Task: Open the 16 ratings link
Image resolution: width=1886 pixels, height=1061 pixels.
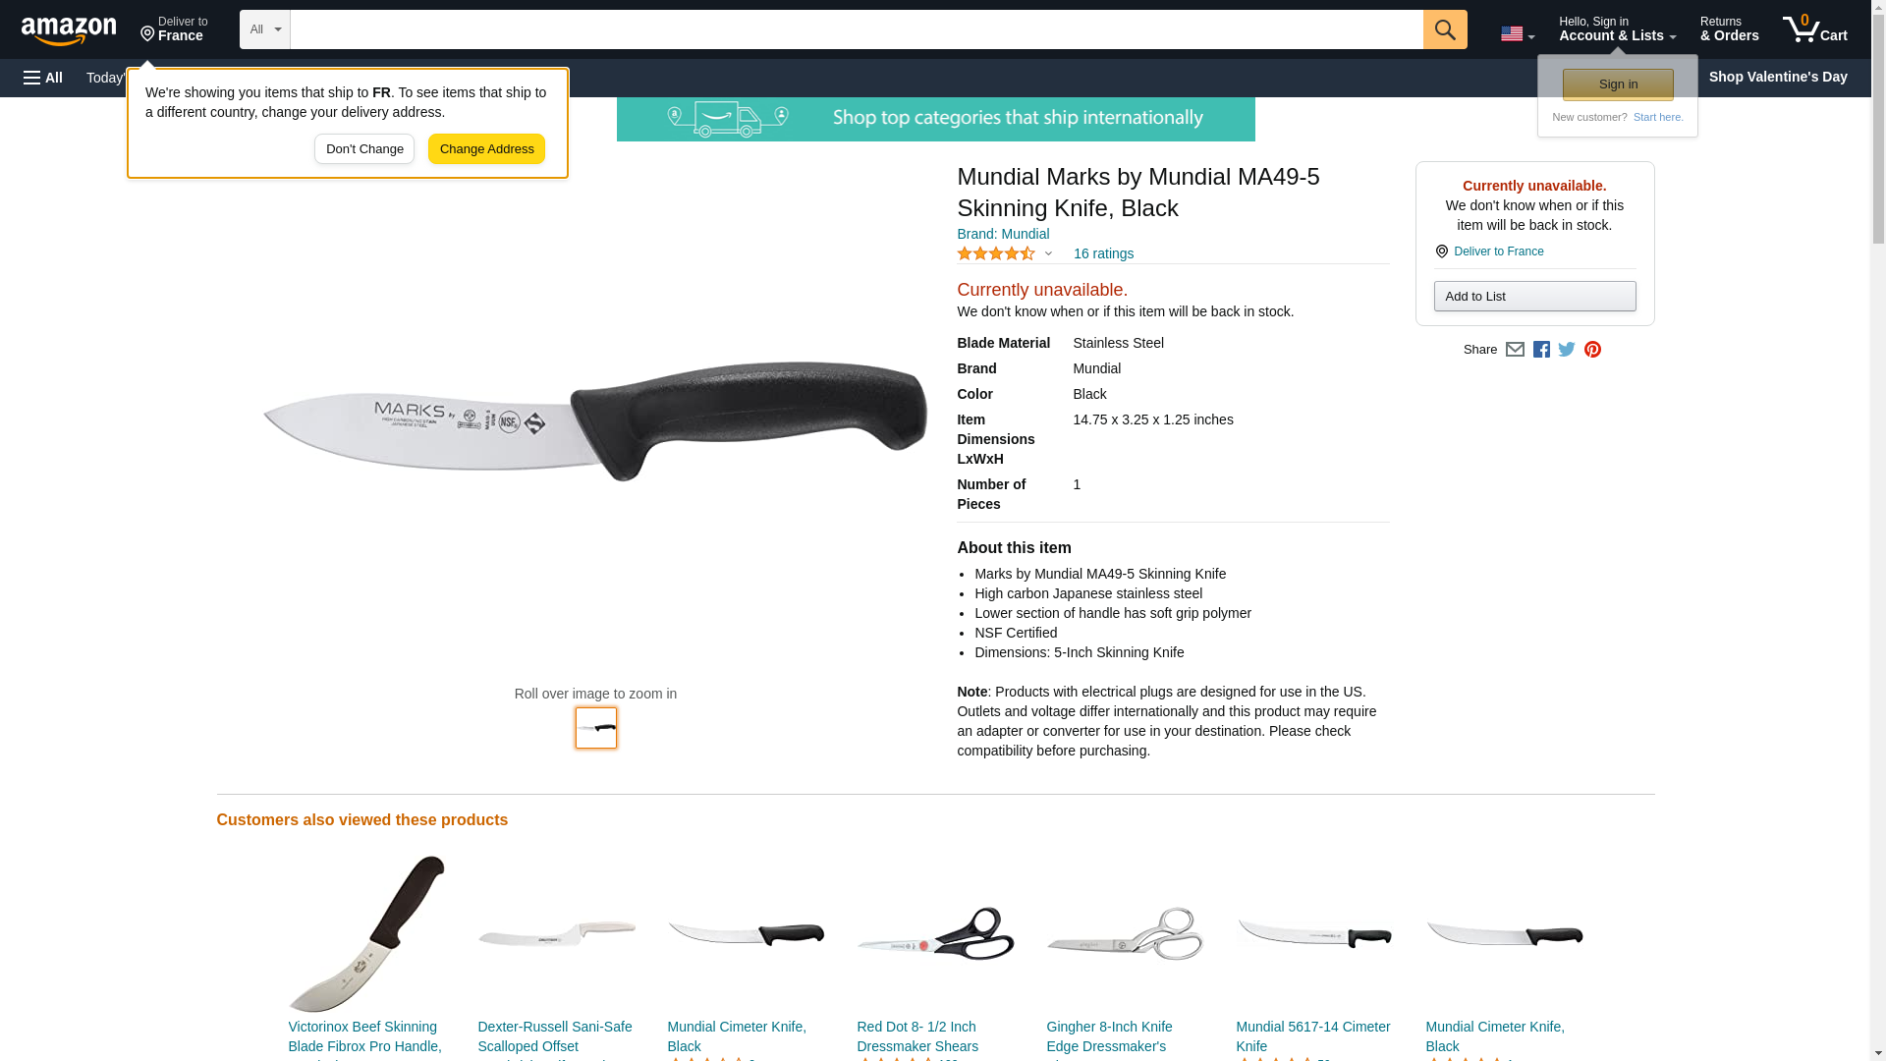Action: click(x=1103, y=253)
